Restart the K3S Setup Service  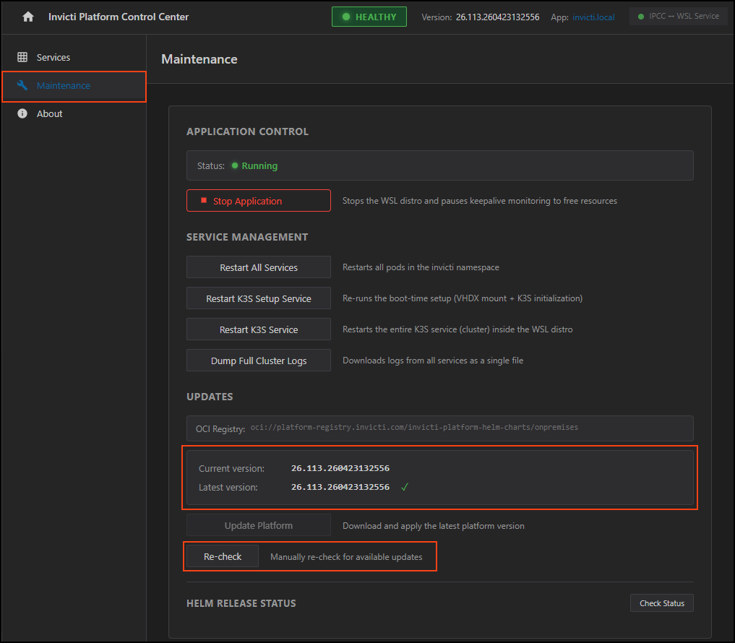[258, 298]
